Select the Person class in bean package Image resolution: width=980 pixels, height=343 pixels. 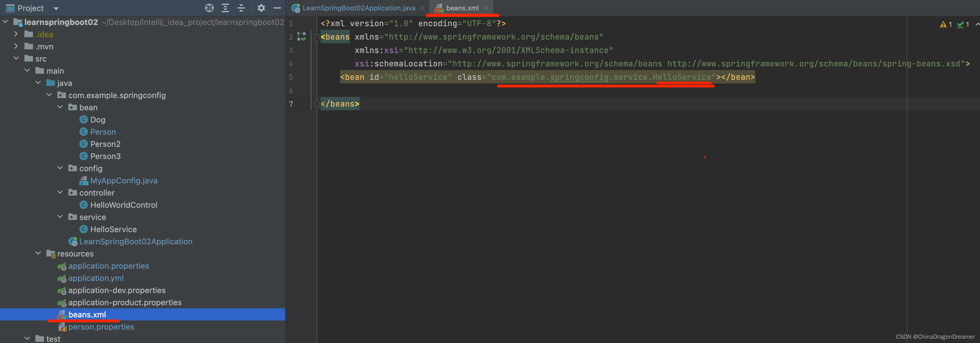pos(103,132)
